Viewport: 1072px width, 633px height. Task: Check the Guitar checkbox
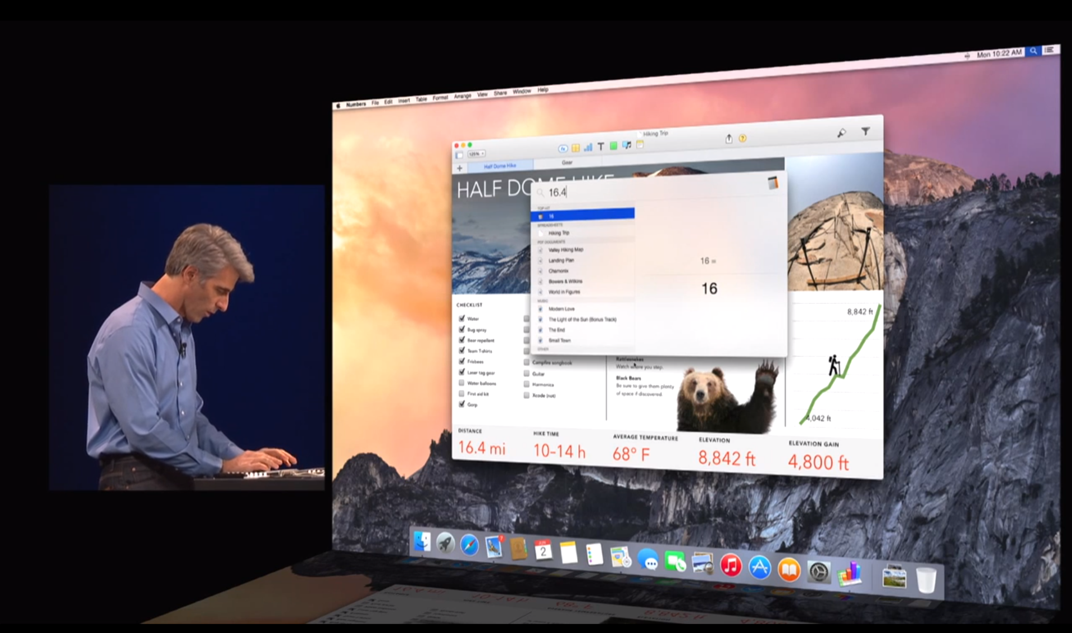(x=526, y=373)
